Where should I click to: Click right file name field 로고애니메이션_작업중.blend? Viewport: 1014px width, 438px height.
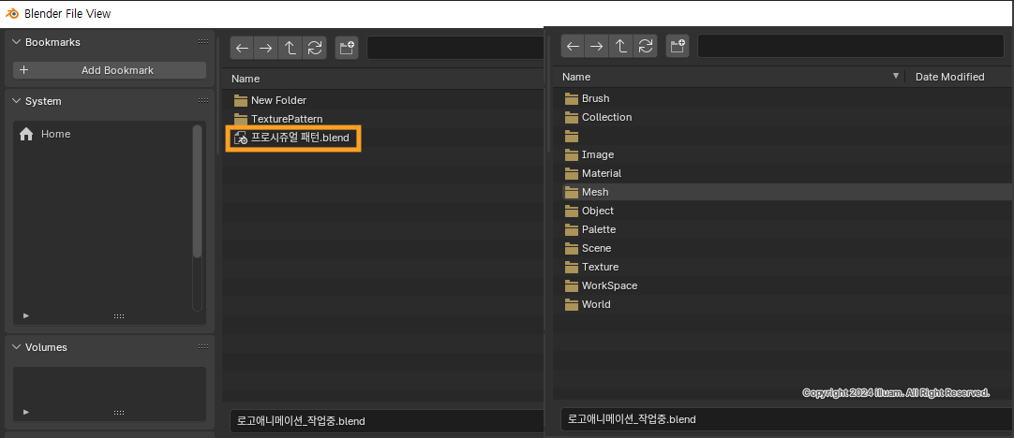(x=784, y=419)
